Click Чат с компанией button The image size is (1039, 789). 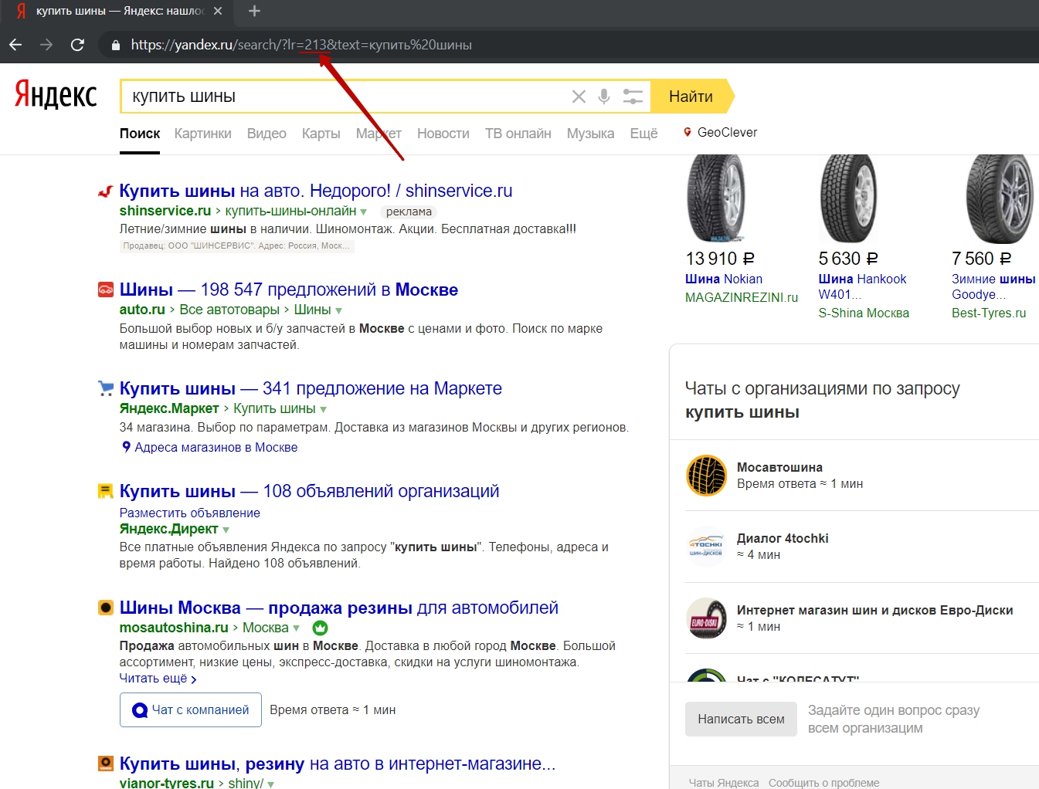click(x=191, y=710)
